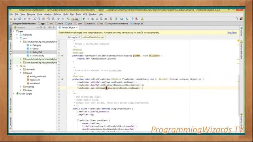Open the VCS menu
The width and height of the screenshot is (253, 142).
(x=85, y=14)
